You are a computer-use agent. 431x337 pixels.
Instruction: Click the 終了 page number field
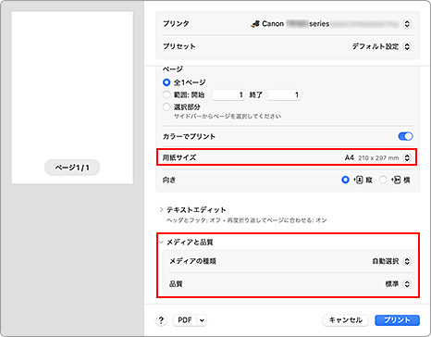(x=284, y=94)
